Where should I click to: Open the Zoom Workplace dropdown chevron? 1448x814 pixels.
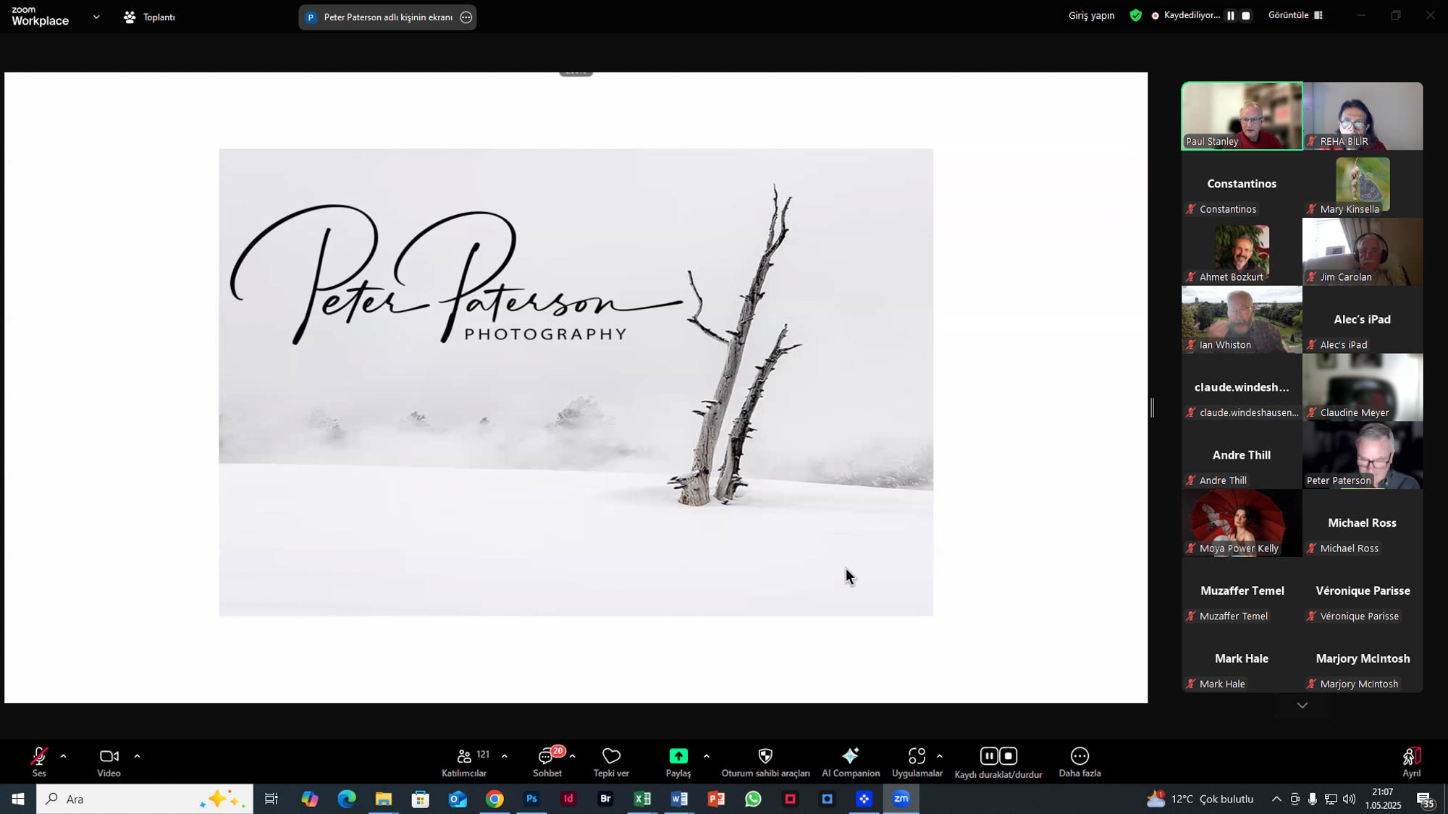[96, 17]
